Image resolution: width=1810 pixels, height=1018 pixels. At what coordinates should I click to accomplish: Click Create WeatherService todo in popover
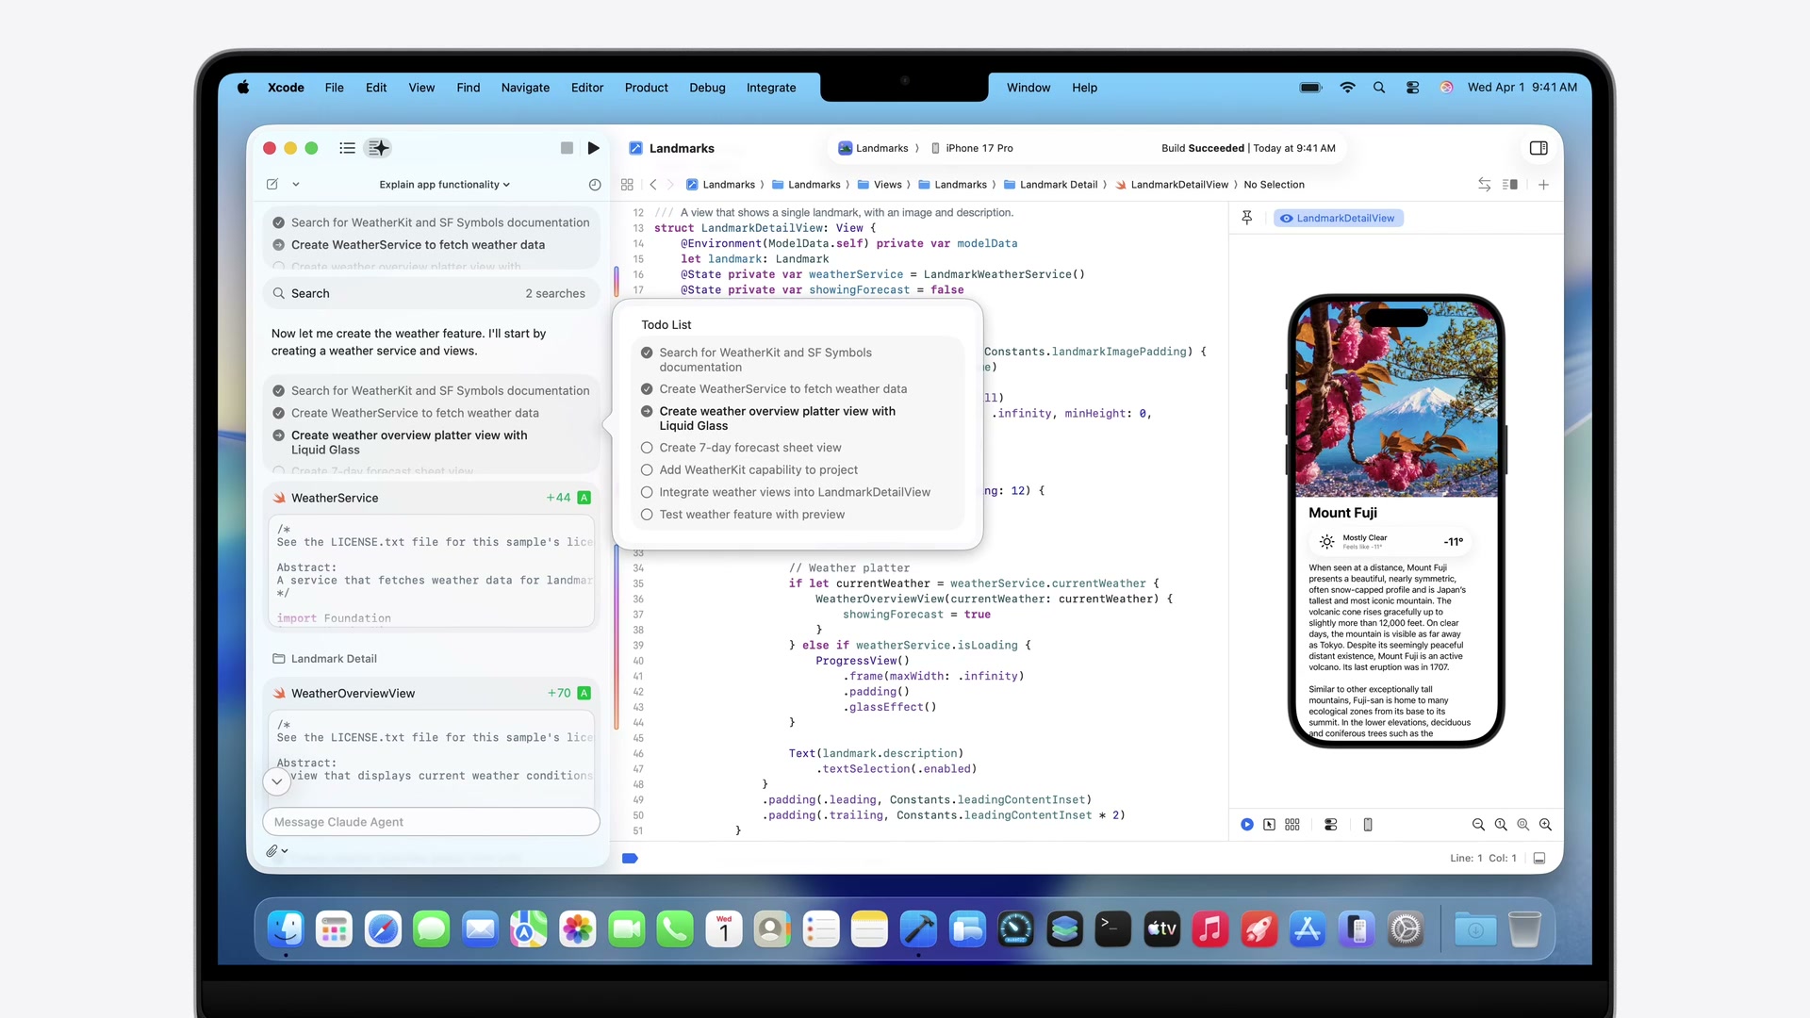coord(773,388)
